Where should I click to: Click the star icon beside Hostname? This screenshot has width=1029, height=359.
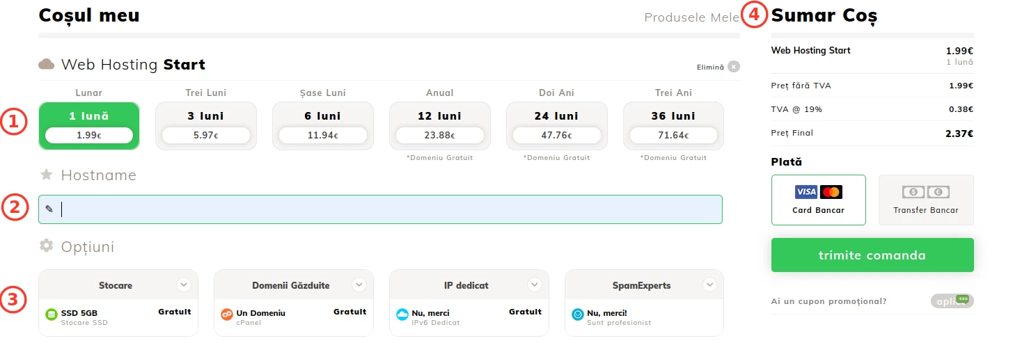(47, 175)
